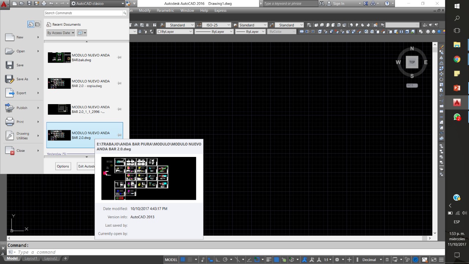Show the Open Documents view icon
This screenshot has height=264, width=469.
pyautogui.click(x=37, y=24)
